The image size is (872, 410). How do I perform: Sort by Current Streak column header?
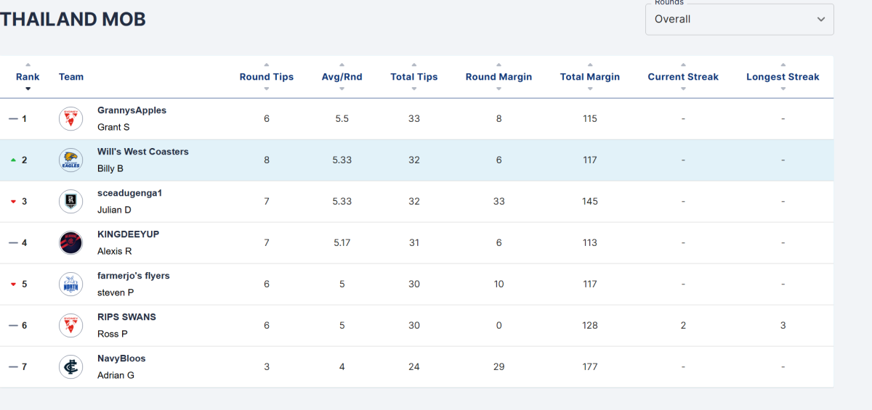point(683,77)
